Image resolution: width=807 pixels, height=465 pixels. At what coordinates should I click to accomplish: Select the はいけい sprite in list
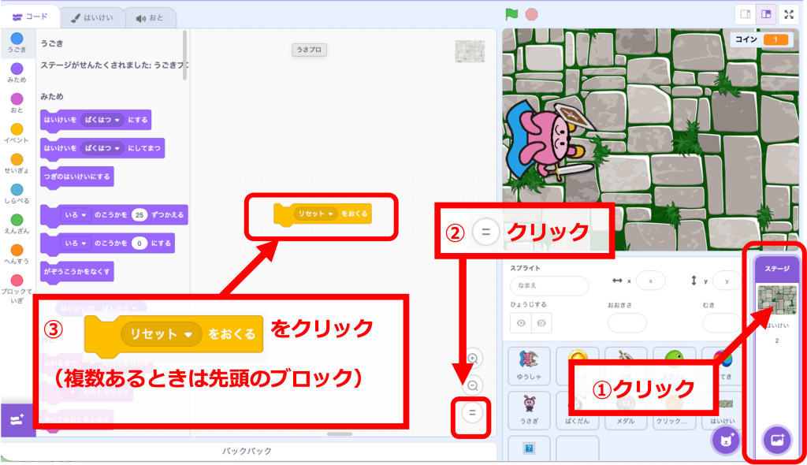[x=723, y=410]
